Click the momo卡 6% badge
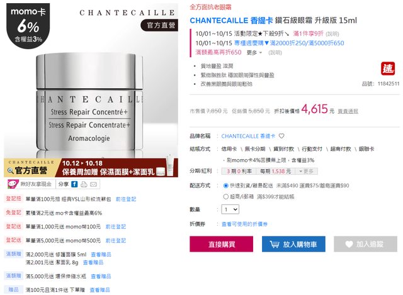This screenshot has width=403, height=295. click(28, 26)
